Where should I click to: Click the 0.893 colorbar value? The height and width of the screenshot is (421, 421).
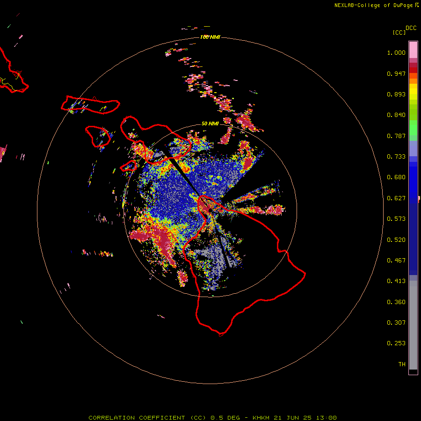(396, 94)
